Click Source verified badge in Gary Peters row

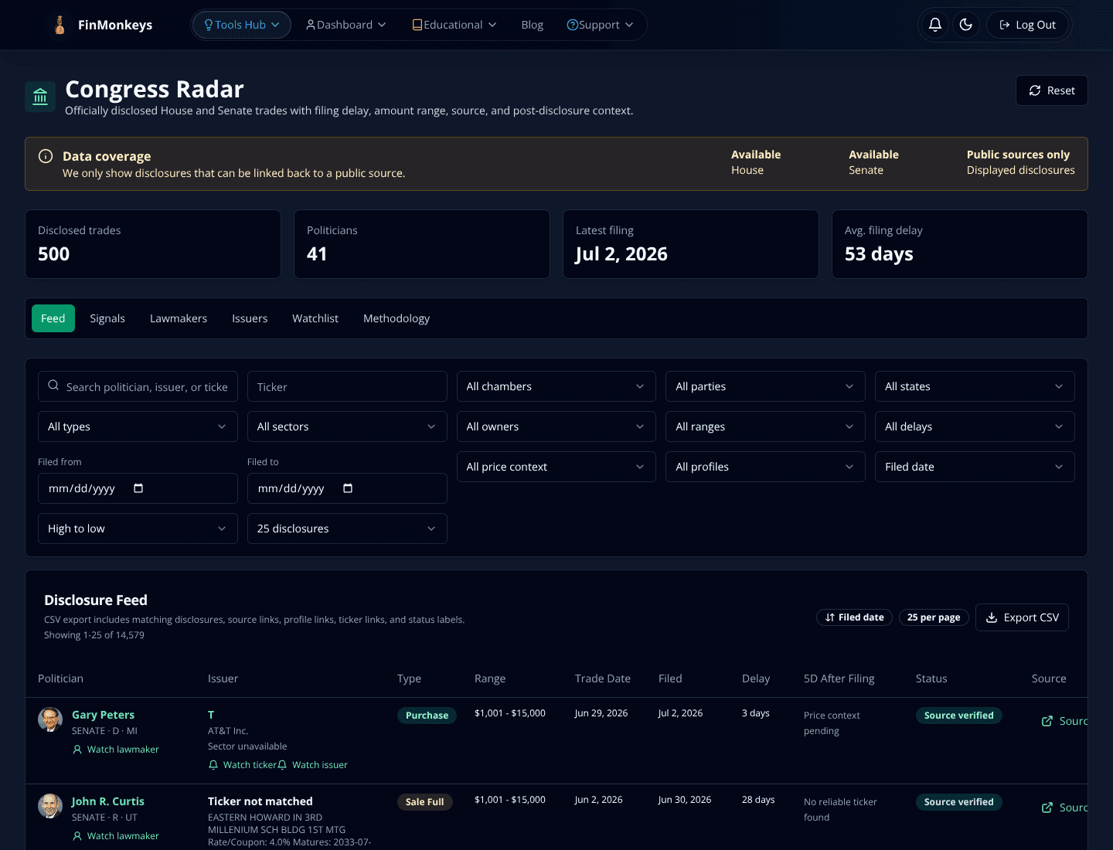958,716
